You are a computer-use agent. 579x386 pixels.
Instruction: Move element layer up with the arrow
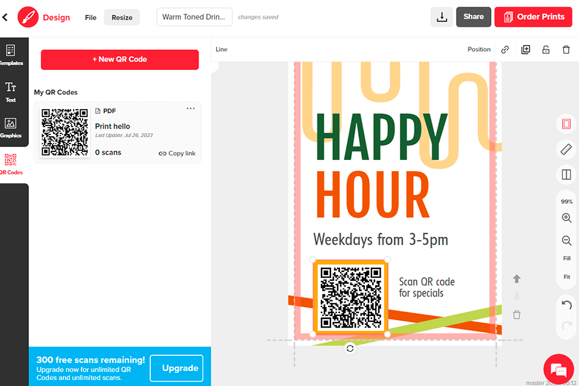pos(517,279)
